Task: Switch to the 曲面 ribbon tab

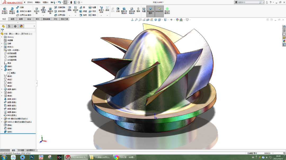Action: click(x=21, y=19)
